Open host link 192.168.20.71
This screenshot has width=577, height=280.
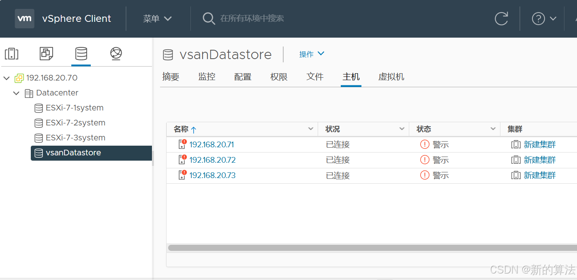212,144
